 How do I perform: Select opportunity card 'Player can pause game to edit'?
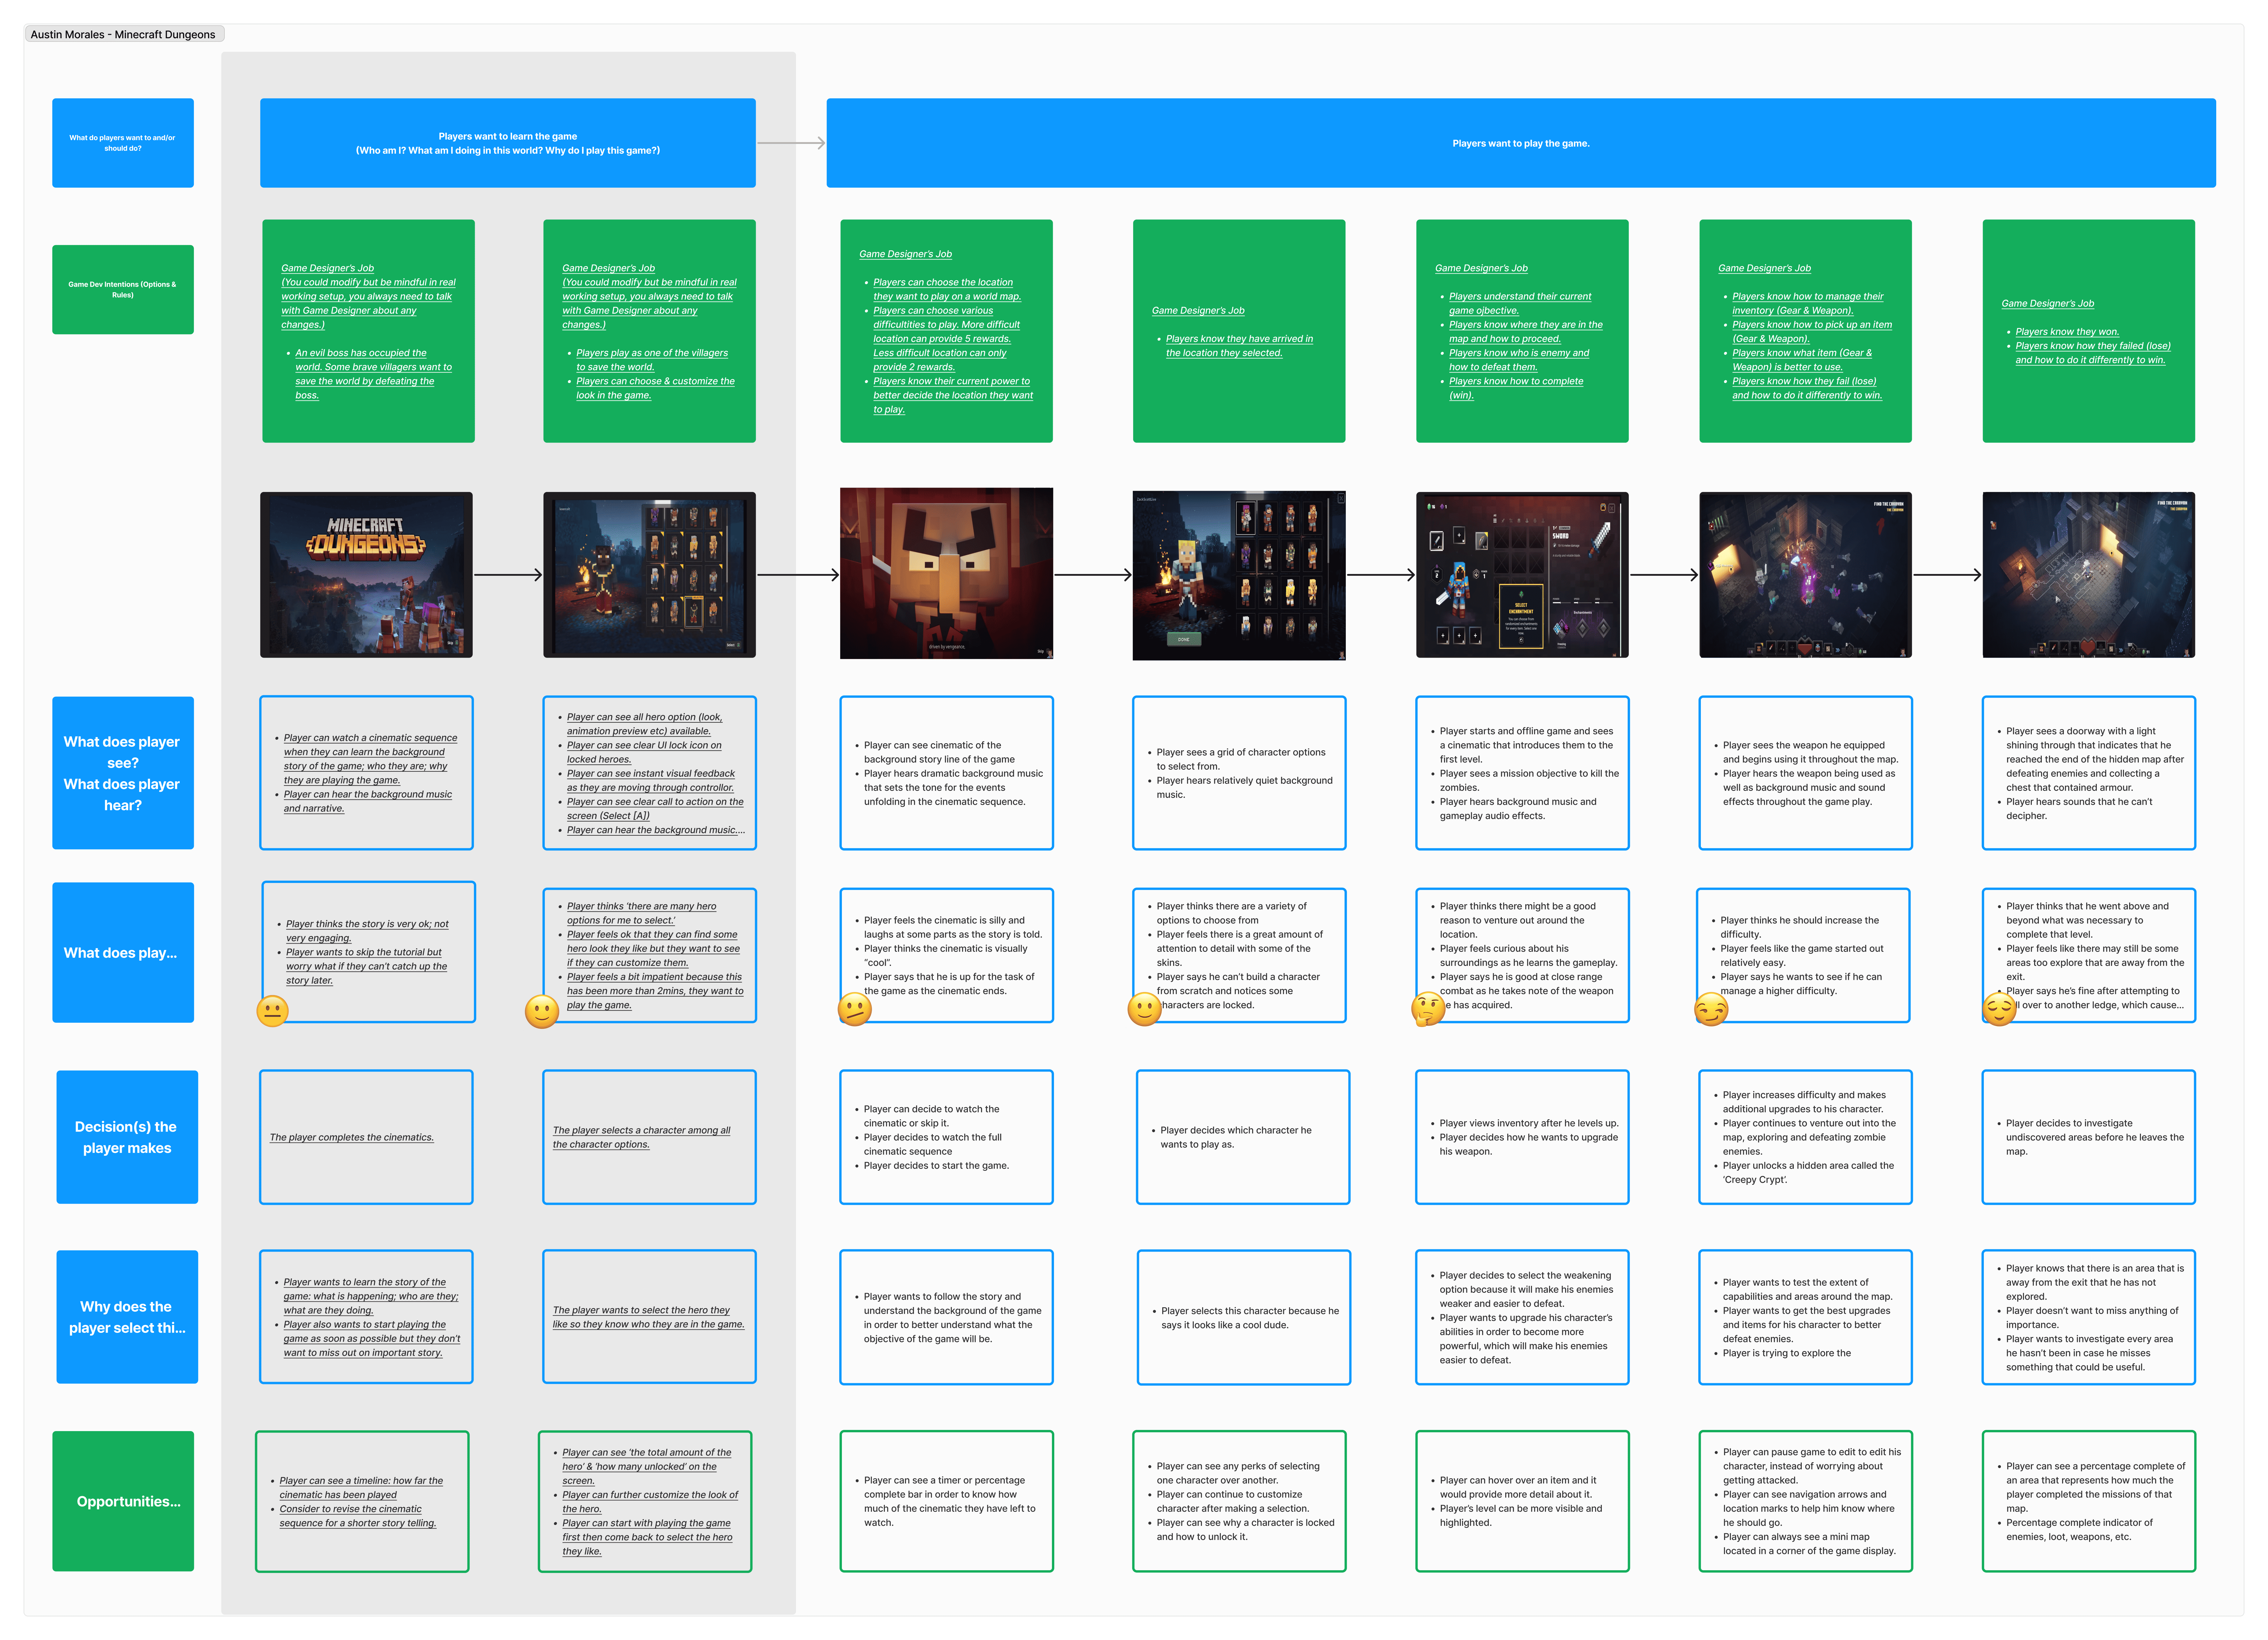tap(1805, 1501)
